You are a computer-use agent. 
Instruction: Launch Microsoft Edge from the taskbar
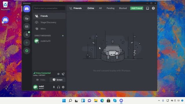[x=102, y=101]
